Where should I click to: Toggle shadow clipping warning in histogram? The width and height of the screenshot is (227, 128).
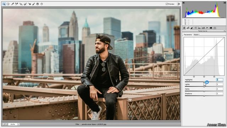click(183, 3)
